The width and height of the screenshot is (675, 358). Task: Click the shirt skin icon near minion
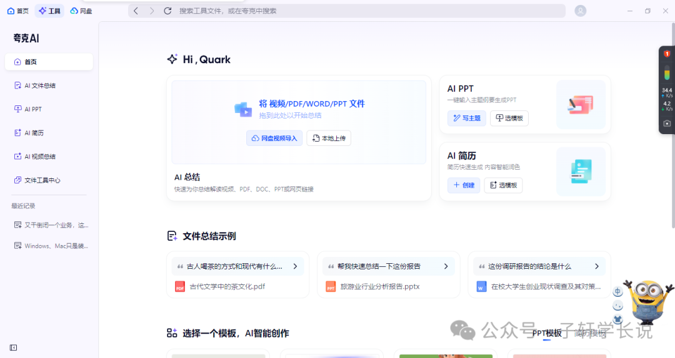(617, 319)
